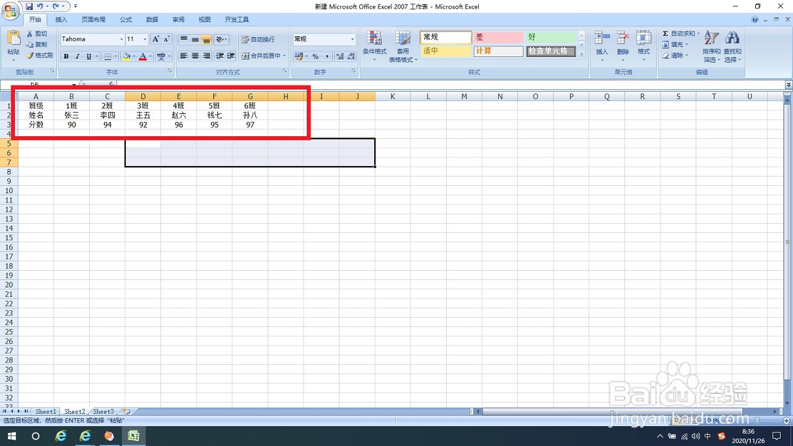Set top vertical alignment
This screenshot has width=793, height=446.
184,39
